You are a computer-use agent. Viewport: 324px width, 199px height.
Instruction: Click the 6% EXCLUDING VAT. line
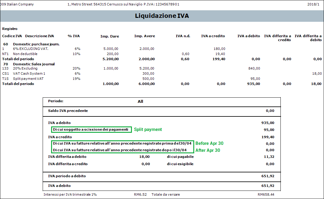(x=31, y=49)
